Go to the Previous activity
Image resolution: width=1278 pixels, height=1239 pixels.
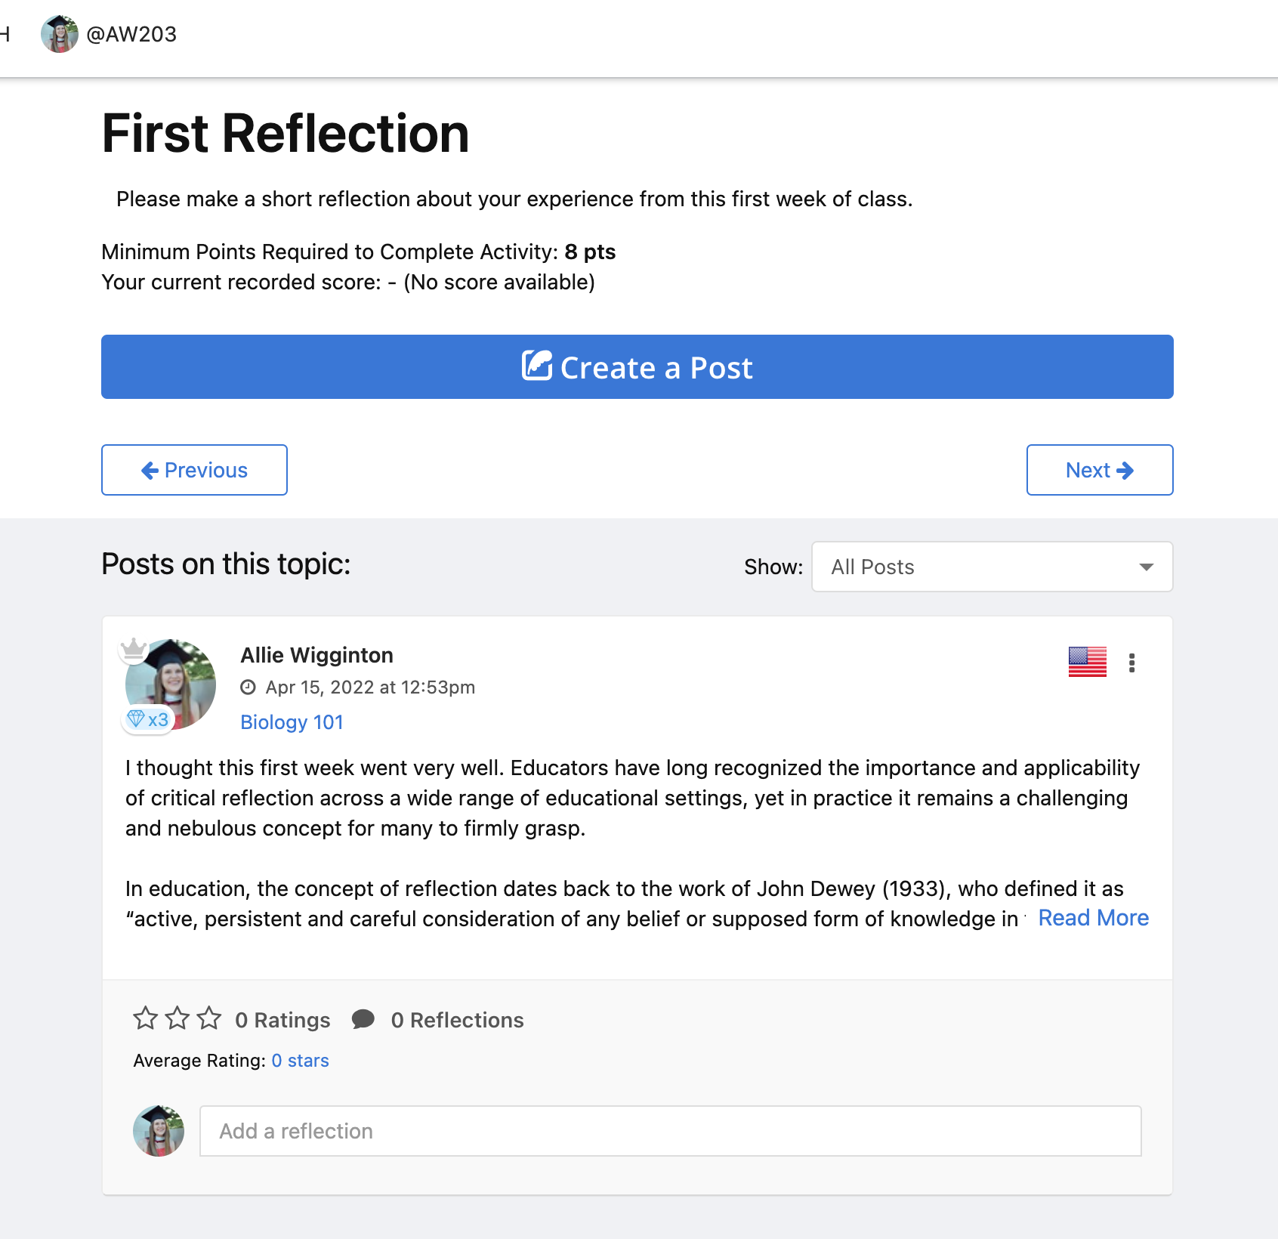coord(194,470)
